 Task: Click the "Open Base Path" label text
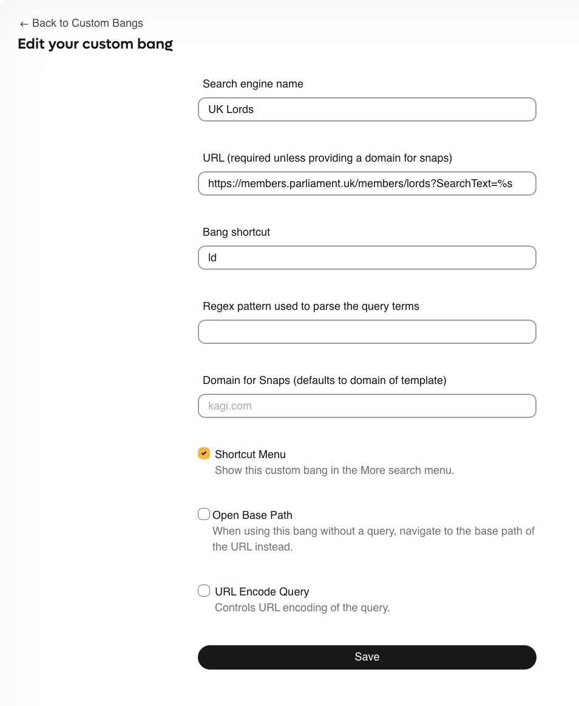click(x=252, y=515)
